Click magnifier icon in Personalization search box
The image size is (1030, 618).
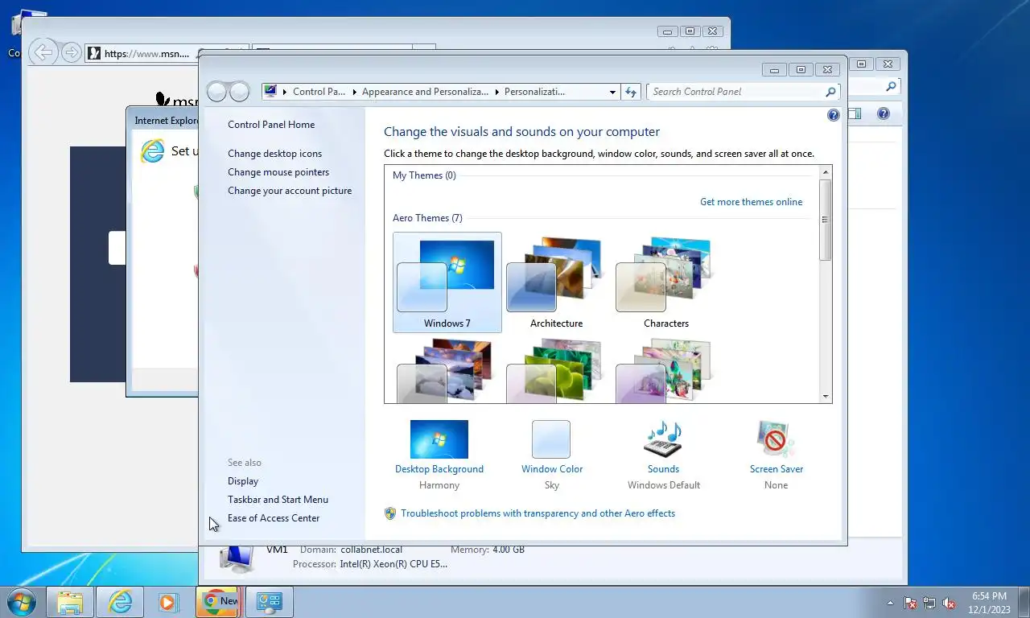coord(830,92)
